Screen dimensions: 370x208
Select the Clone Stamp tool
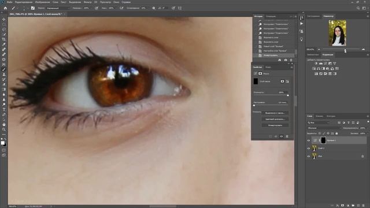(x=4, y=75)
